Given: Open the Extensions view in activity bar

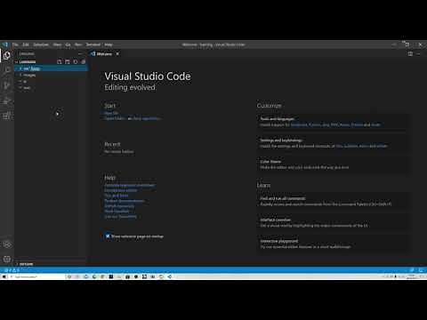Looking at the screenshot, I should click(7, 116).
